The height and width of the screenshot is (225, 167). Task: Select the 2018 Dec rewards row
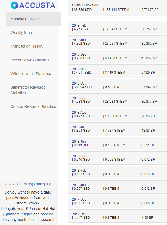point(117,56)
